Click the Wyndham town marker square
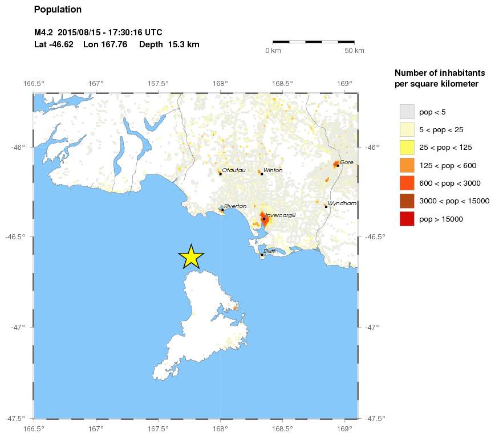 point(326,207)
